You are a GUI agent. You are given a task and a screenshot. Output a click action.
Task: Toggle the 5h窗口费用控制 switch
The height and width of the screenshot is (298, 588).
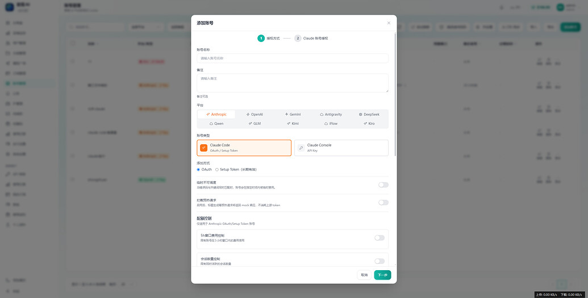pyautogui.click(x=380, y=238)
